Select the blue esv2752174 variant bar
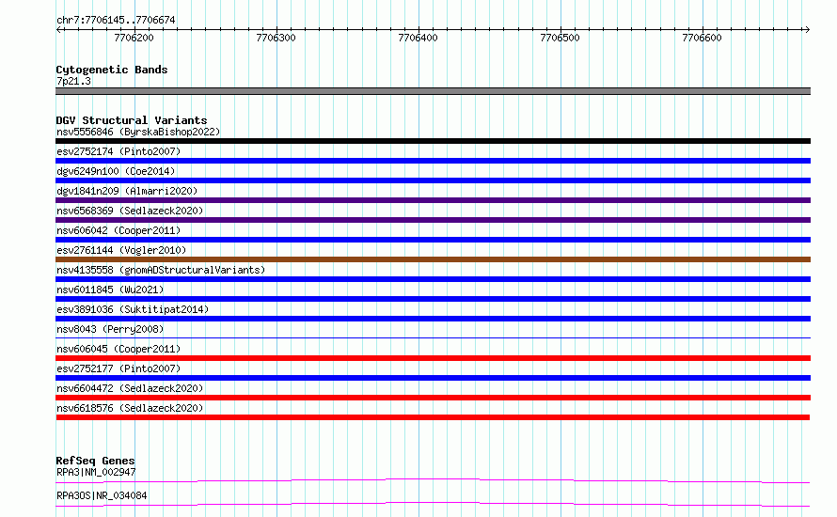The height and width of the screenshot is (517, 837). click(433, 161)
